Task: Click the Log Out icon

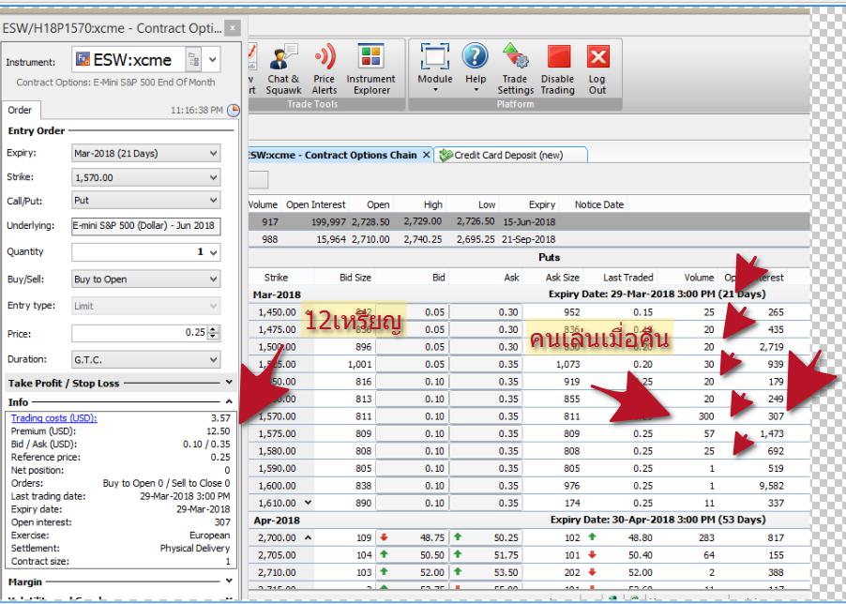Action: coord(597,66)
